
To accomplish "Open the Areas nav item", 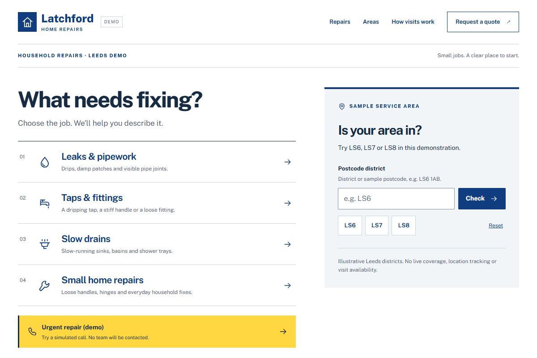I will point(371,22).
